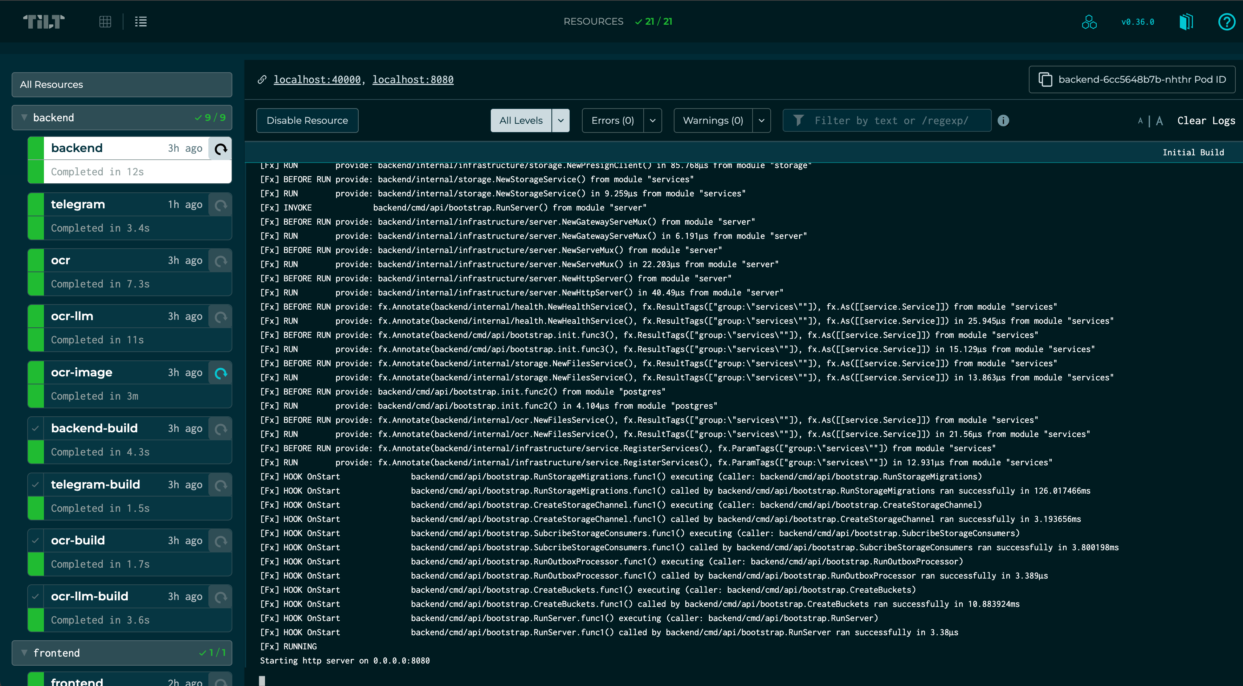The height and width of the screenshot is (686, 1243).
Task: Trigger update for ocr-image resource
Action: click(220, 373)
